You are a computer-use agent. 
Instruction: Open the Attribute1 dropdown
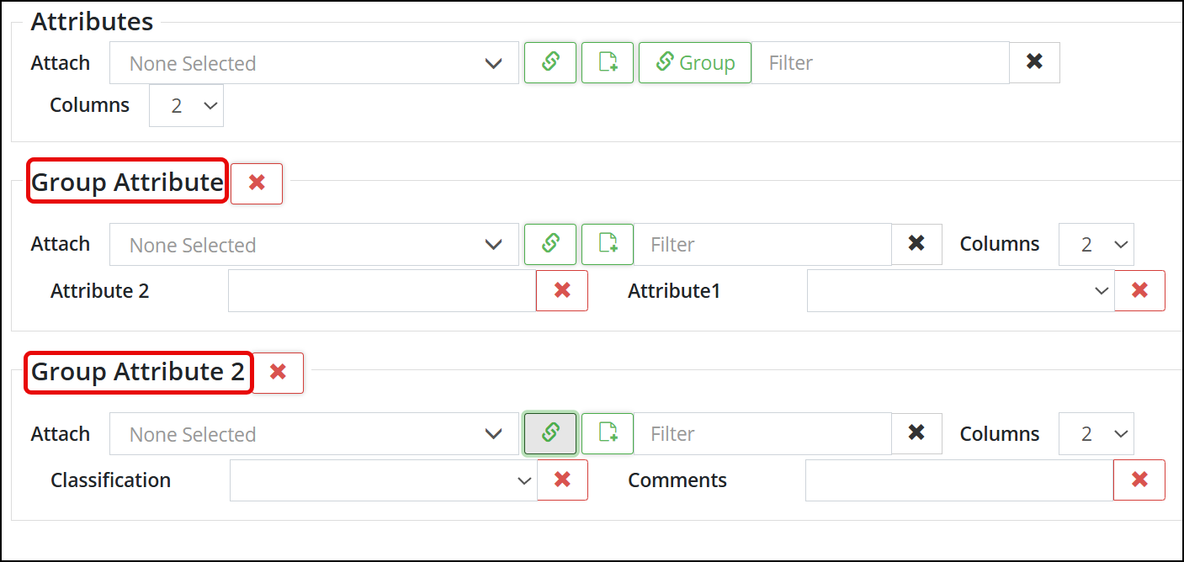point(960,290)
